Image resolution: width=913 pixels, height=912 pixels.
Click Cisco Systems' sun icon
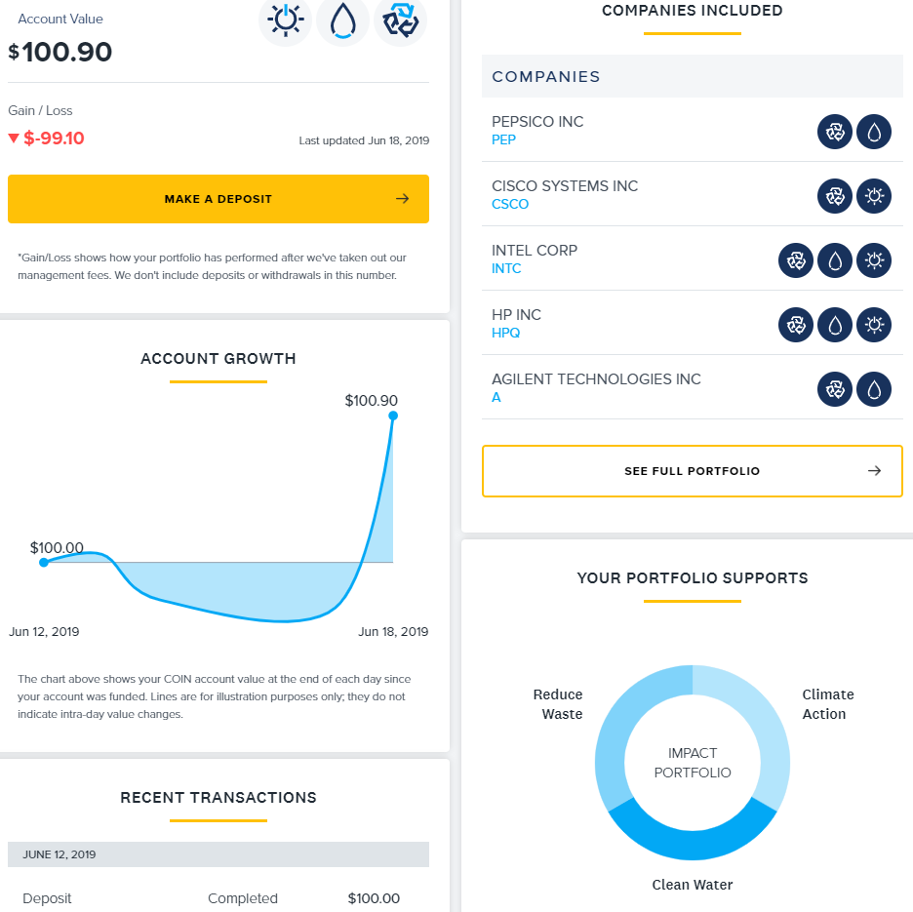(x=874, y=196)
